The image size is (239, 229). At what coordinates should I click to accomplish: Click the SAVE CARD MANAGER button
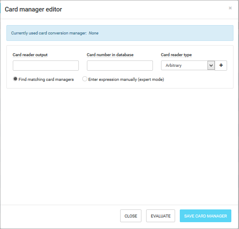click(x=205, y=216)
